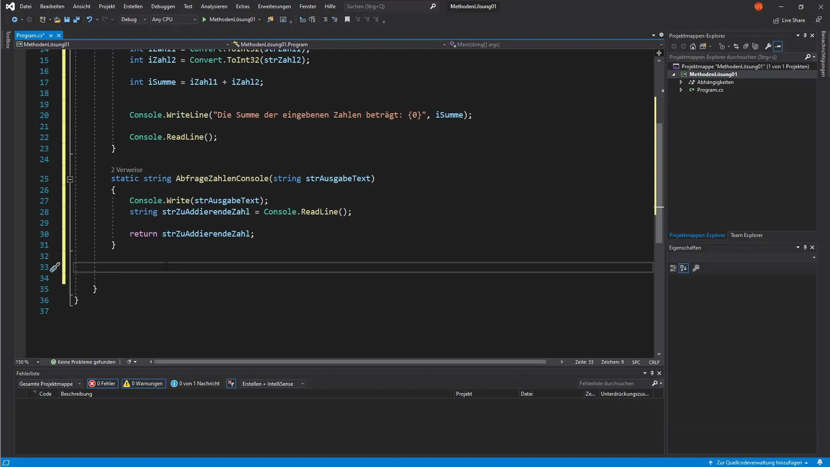Click Collapse All icon in Projektmappen-Explorer

point(746,46)
